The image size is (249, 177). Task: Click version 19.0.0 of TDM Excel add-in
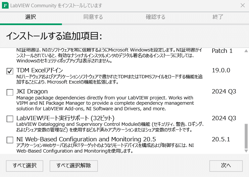point(221,70)
